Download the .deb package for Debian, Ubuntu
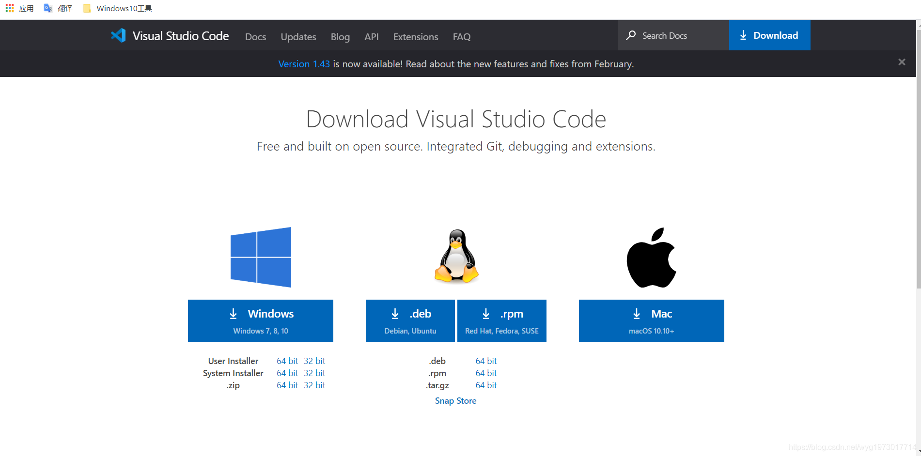The image size is (921, 456). tap(410, 320)
